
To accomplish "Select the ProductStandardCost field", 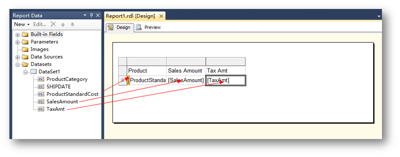I will [72, 94].
